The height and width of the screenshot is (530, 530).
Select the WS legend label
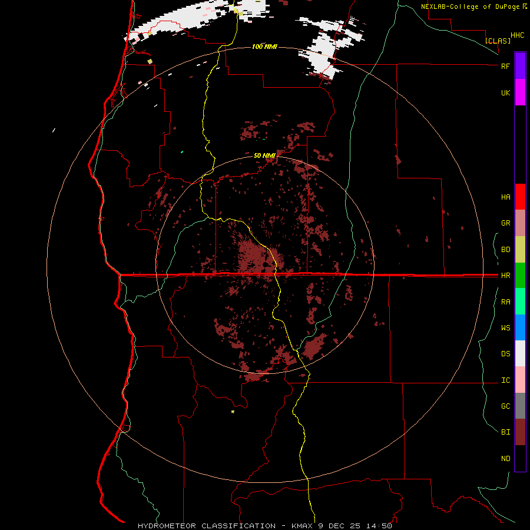point(505,328)
